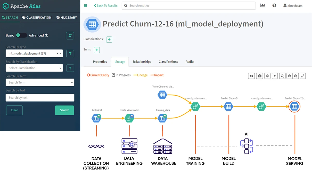
Task: Switch to the Relationships tab
Action: tap(142, 61)
